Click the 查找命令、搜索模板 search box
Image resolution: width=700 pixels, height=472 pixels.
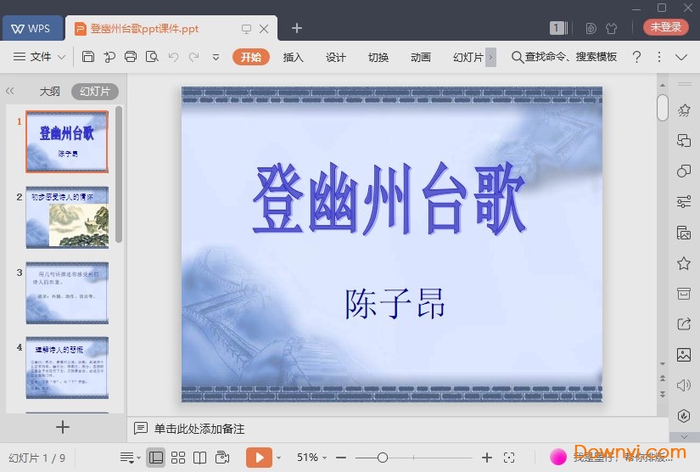tap(564, 57)
